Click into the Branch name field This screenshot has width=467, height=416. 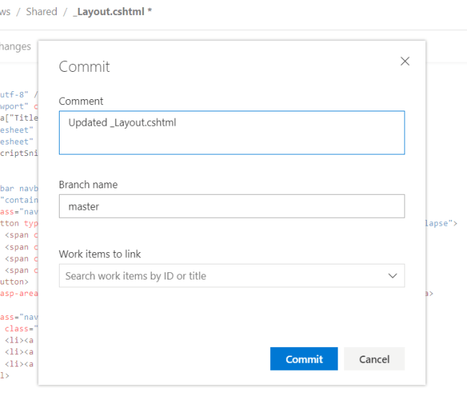pos(231,206)
